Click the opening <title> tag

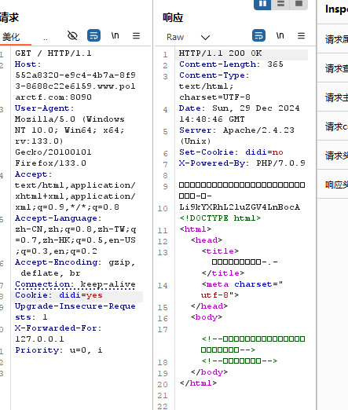click(220, 251)
